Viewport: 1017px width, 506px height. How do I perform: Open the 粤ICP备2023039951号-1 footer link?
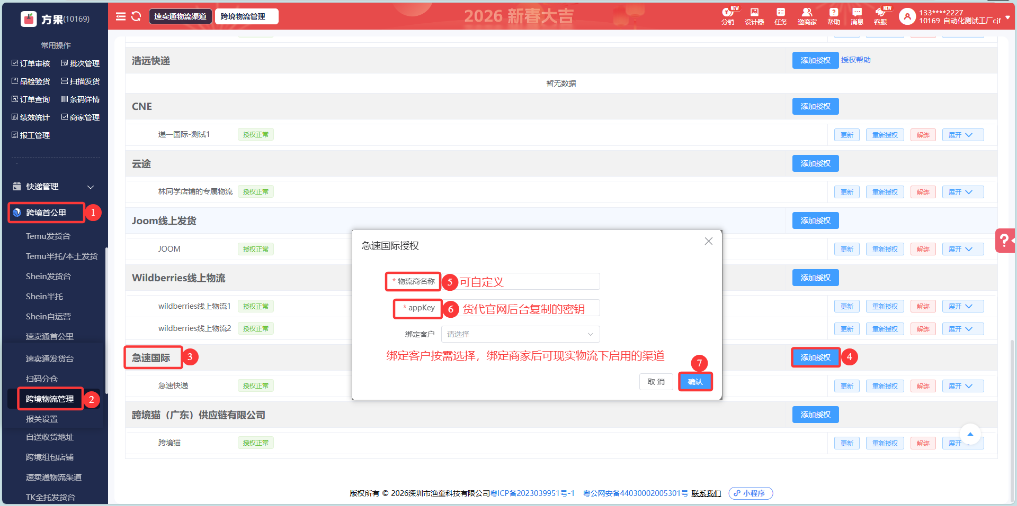(532, 493)
